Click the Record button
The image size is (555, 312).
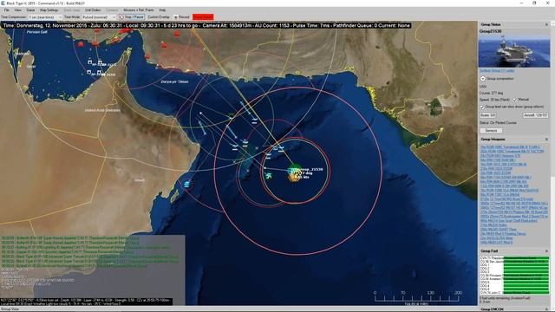coord(182,17)
